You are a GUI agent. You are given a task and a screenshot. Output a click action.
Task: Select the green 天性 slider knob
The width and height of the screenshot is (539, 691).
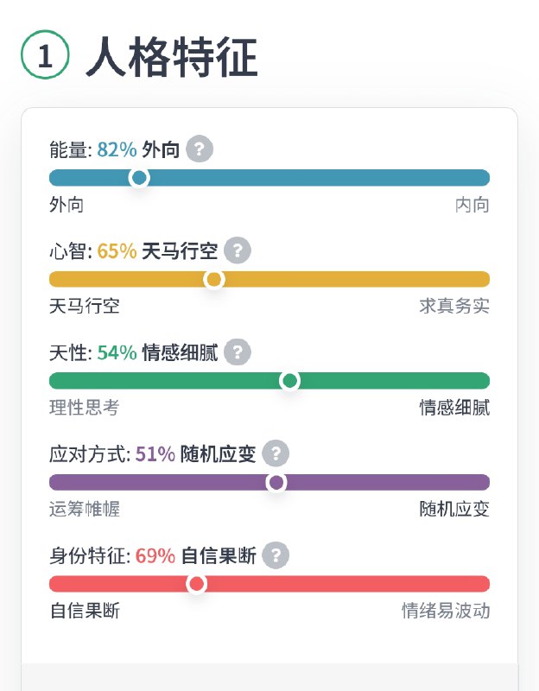tap(289, 380)
